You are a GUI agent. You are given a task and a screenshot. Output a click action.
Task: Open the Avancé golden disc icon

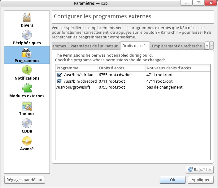[x=27, y=141]
